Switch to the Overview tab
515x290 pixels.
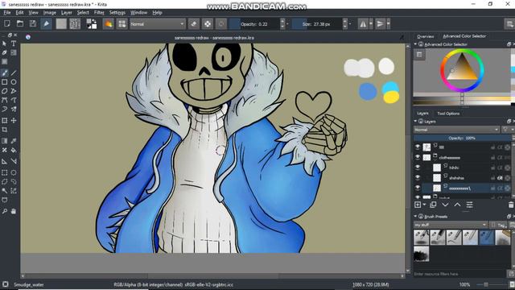coord(426,36)
